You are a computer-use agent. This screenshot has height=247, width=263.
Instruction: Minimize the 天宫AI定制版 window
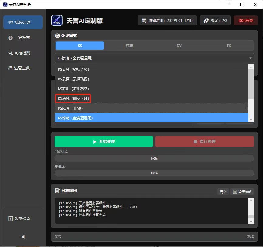click(x=228, y=5)
